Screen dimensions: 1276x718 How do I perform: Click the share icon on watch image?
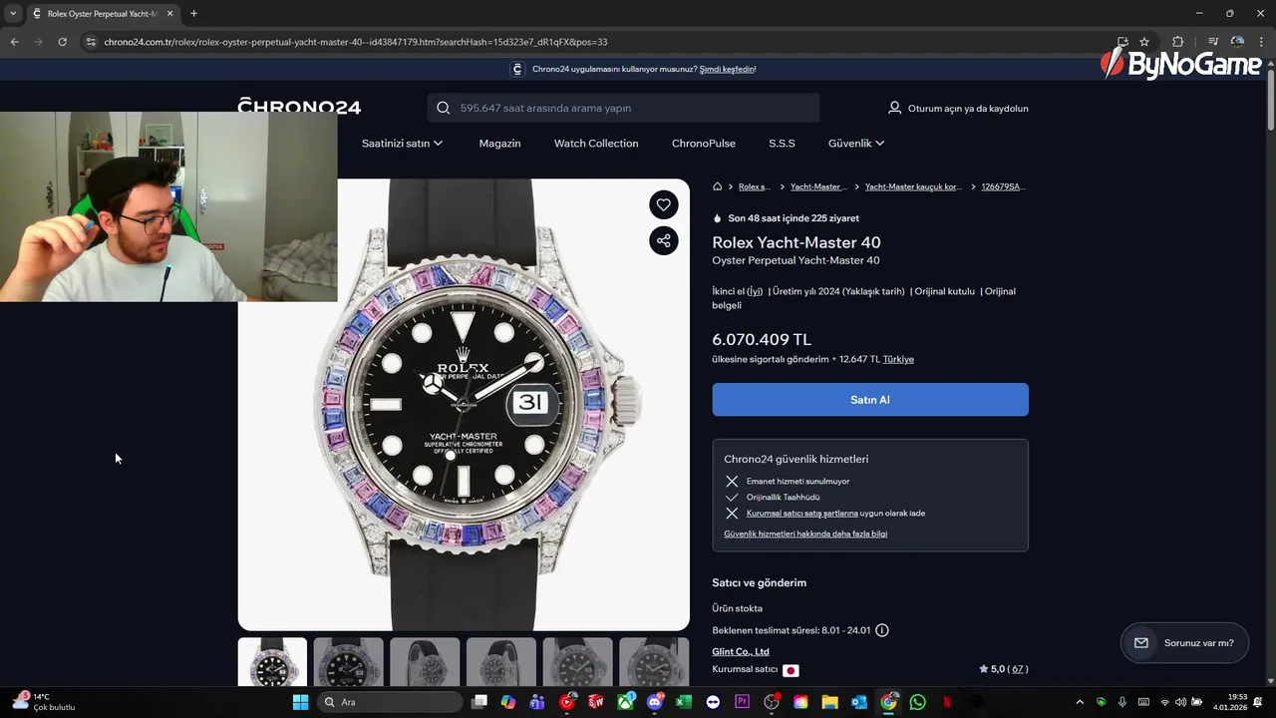pos(664,240)
